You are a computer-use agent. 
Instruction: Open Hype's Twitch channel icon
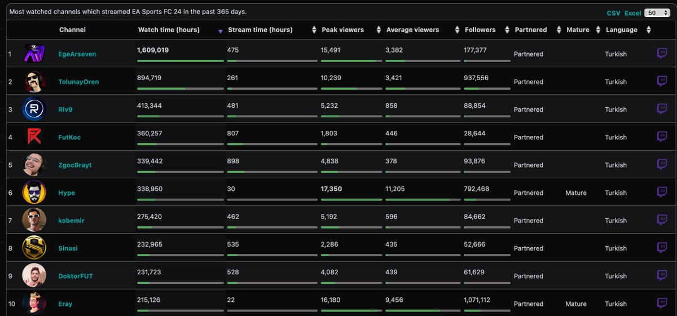(662, 192)
